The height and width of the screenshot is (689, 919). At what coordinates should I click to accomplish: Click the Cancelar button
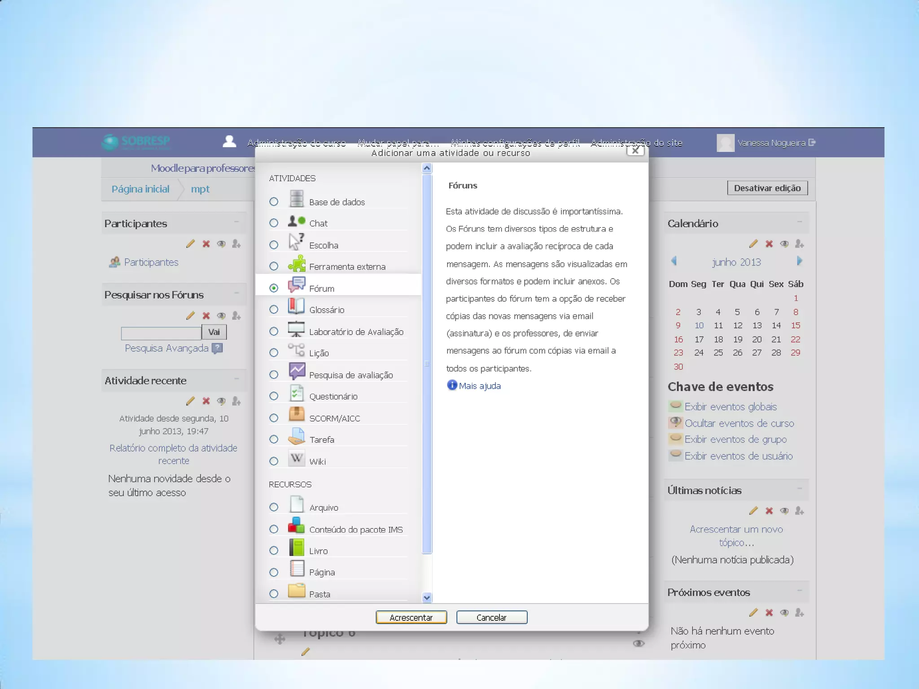491,618
